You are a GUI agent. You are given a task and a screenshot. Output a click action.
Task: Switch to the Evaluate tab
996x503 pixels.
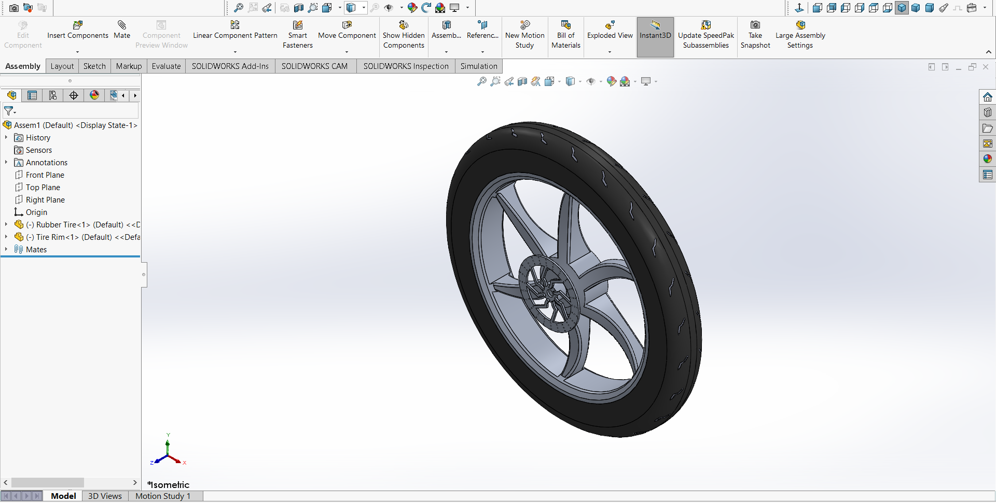pyautogui.click(x=166, y=66)
